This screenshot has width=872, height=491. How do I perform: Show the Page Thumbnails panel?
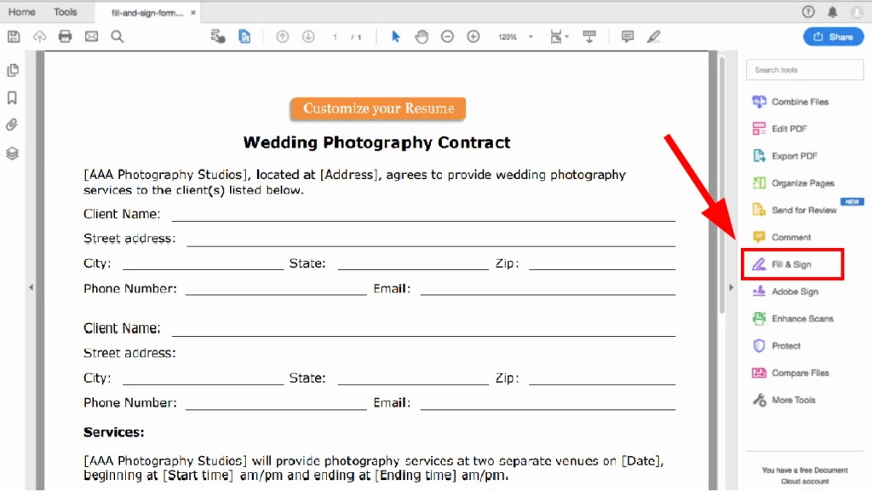coord(12,71)
